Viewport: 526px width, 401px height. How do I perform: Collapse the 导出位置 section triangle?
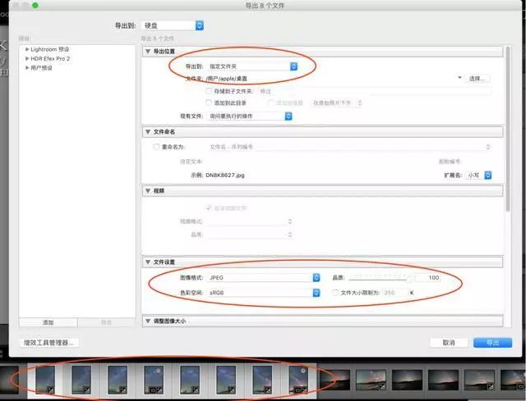tap(148, 52)
